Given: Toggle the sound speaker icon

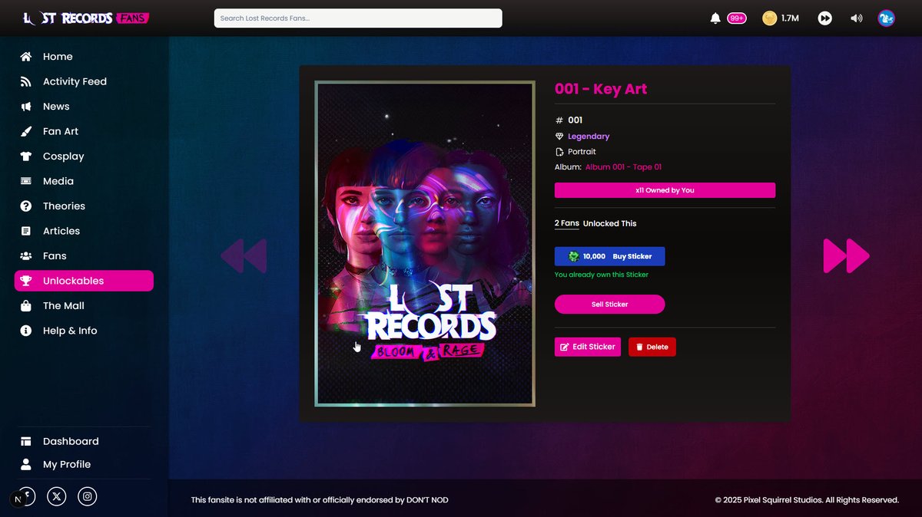Looking at the screenshot, I should pyautogui.click(x=857, y=18).
